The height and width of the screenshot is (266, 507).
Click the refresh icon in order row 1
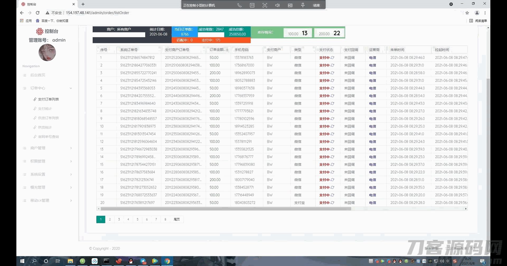click(x=332, y=58)
